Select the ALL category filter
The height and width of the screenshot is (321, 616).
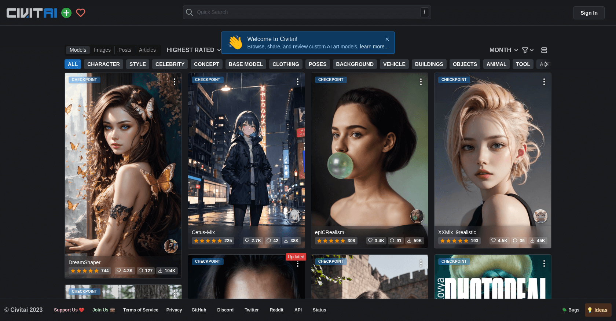coord(73,64)
